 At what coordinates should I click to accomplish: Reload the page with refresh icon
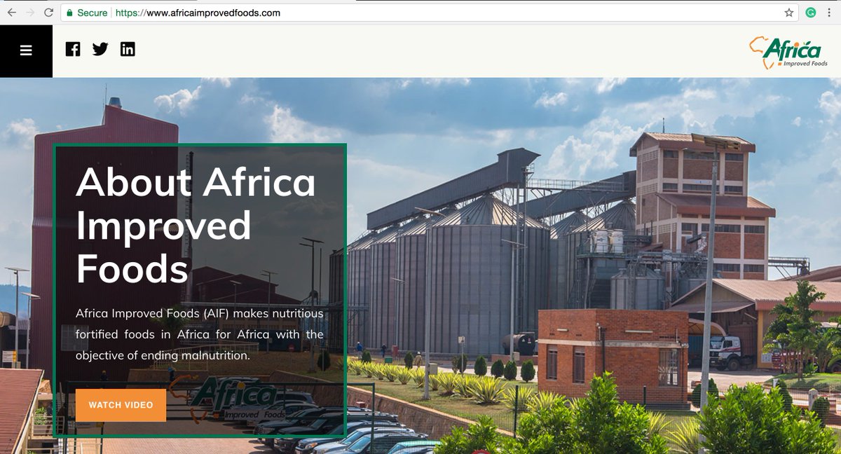coord(48,13)
